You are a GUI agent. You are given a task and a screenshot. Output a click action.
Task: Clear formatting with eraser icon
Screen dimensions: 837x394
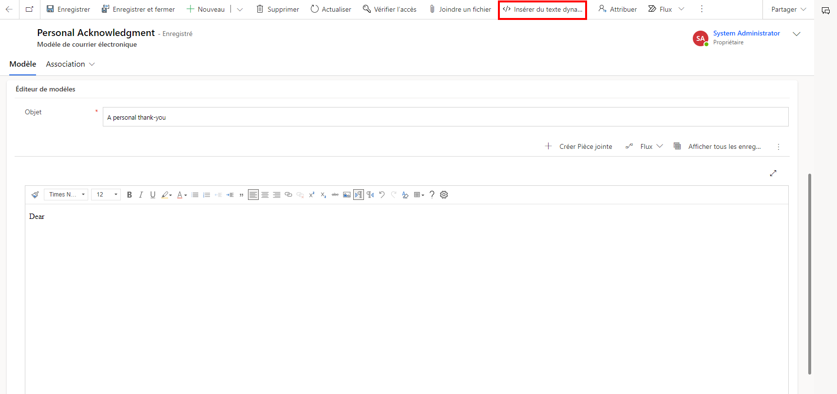405,195
